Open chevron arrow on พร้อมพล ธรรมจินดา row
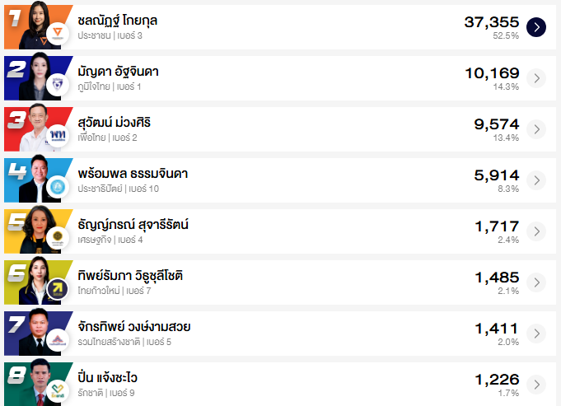The height and width of the screenshot is (406, 561). point(536,180)
